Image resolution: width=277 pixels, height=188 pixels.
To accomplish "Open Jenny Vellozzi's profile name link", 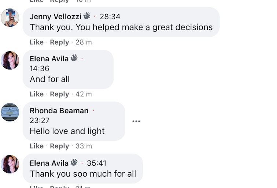I will pos(55,16).
